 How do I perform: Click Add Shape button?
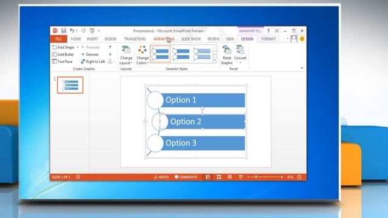click(63, 47)
